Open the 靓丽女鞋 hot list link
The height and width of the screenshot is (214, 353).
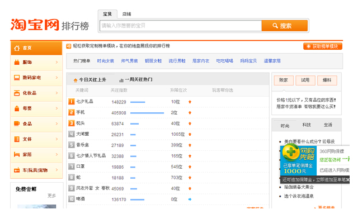click(x=153, y=61)
